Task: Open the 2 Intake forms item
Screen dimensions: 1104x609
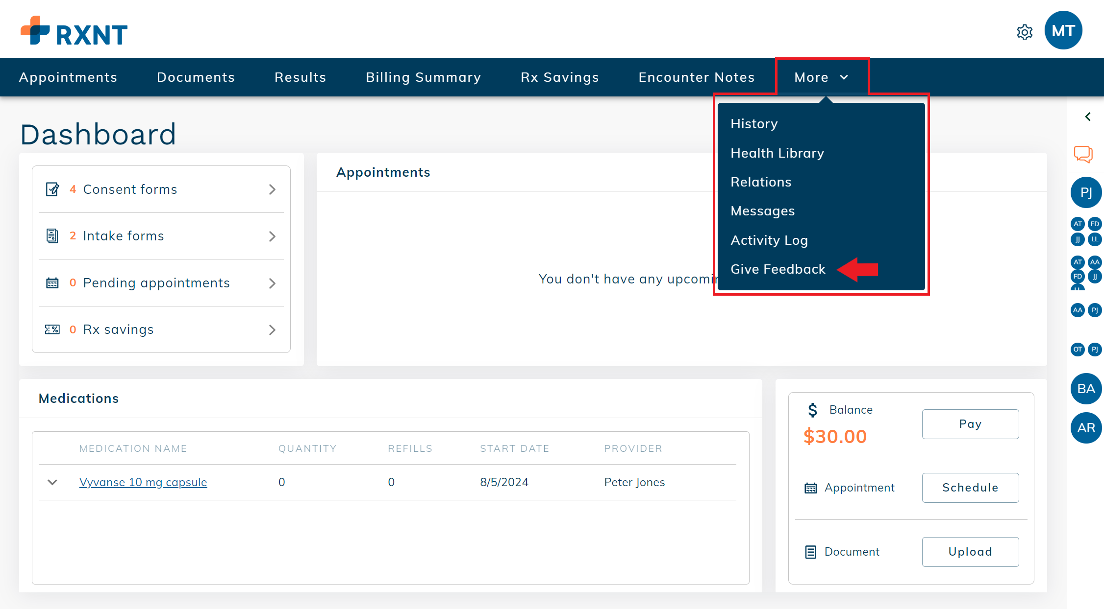Action: click(x=161, y=236)
